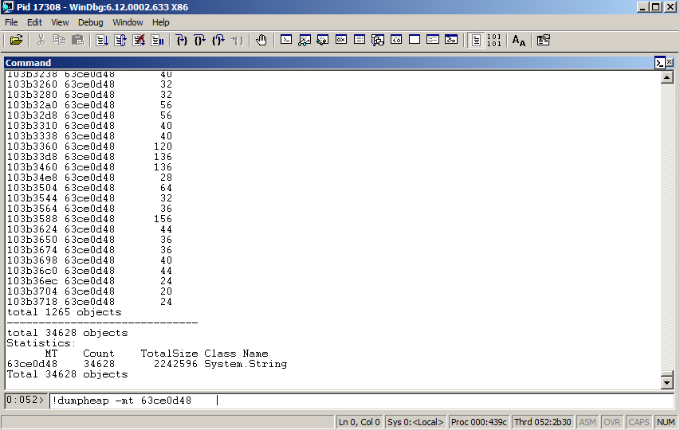Step Out with the toolbar icon
Viewport: 680px width, 430px height.
pyautogui.click(x=218, y=41)
